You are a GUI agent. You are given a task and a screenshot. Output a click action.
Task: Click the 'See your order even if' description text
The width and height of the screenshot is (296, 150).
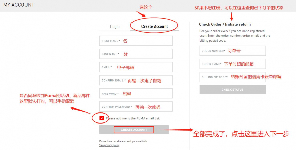click(x=235, y=36)
